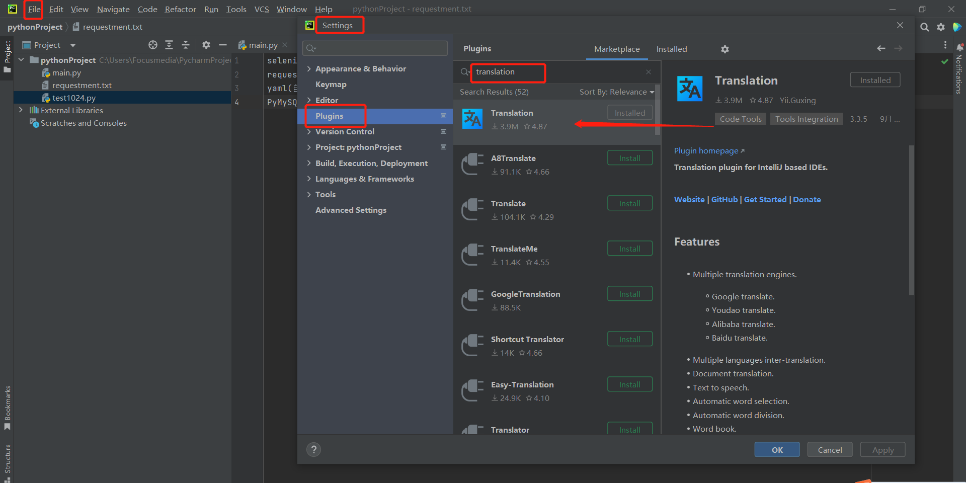966x483 pixels.
Task: Open the Plugin homepage link
Action: pyautogui.click(x=709, y=151)
